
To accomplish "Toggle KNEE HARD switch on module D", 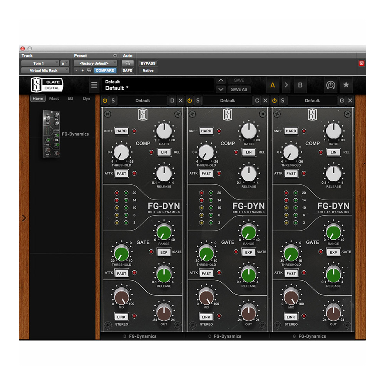I will pyautogui.click(x=122, y=131).
